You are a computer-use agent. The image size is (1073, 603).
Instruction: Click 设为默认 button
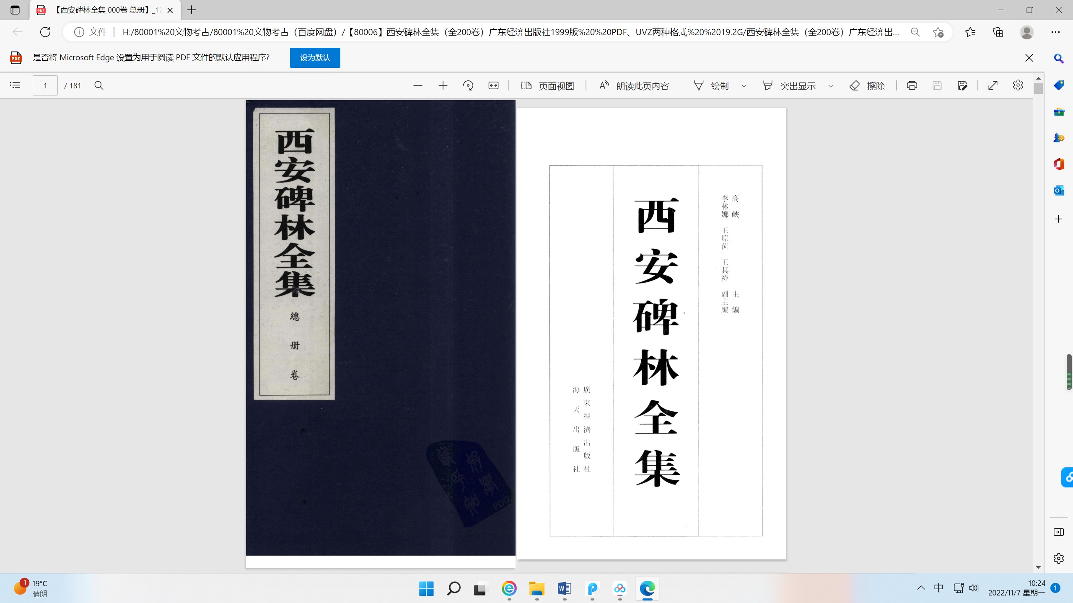315,58
